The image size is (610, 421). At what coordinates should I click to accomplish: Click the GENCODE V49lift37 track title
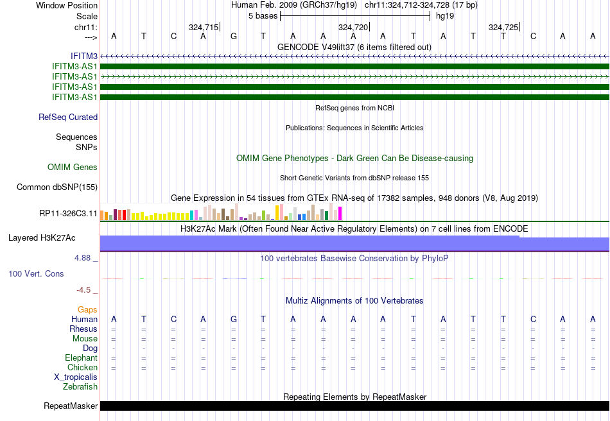click(x=354, y=47)
